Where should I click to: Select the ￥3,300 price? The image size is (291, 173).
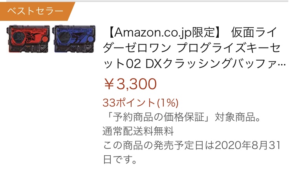[130, 84]
